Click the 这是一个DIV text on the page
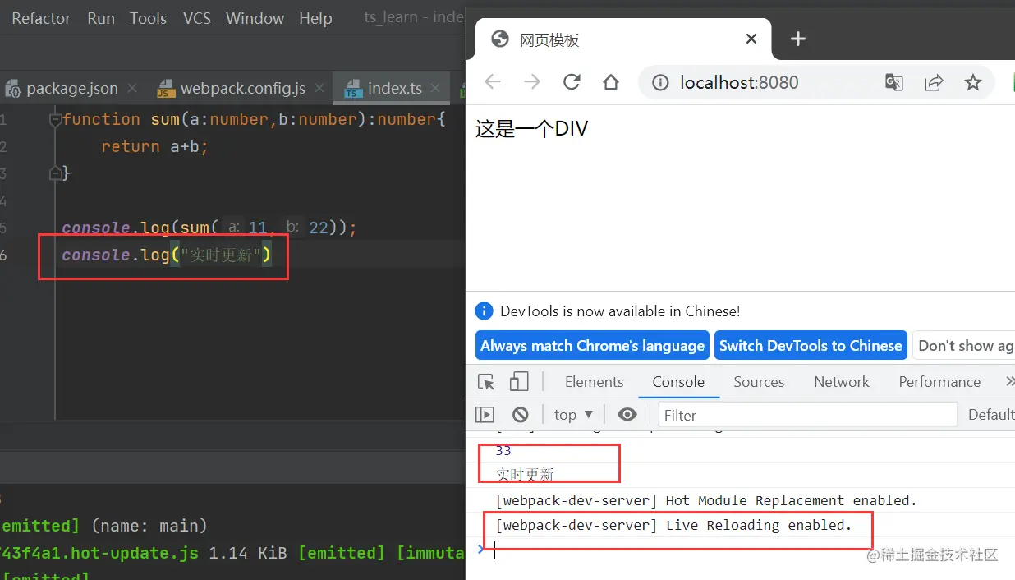Image resolution: width=1015 pixels, height=580 pixels. (x=531, y=129)
